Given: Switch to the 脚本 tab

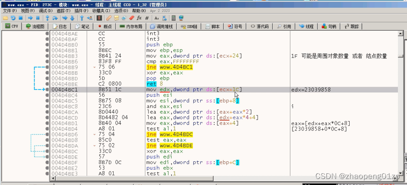Looking at the screenshot, I should pyautogui.click(x=213, y=26).
